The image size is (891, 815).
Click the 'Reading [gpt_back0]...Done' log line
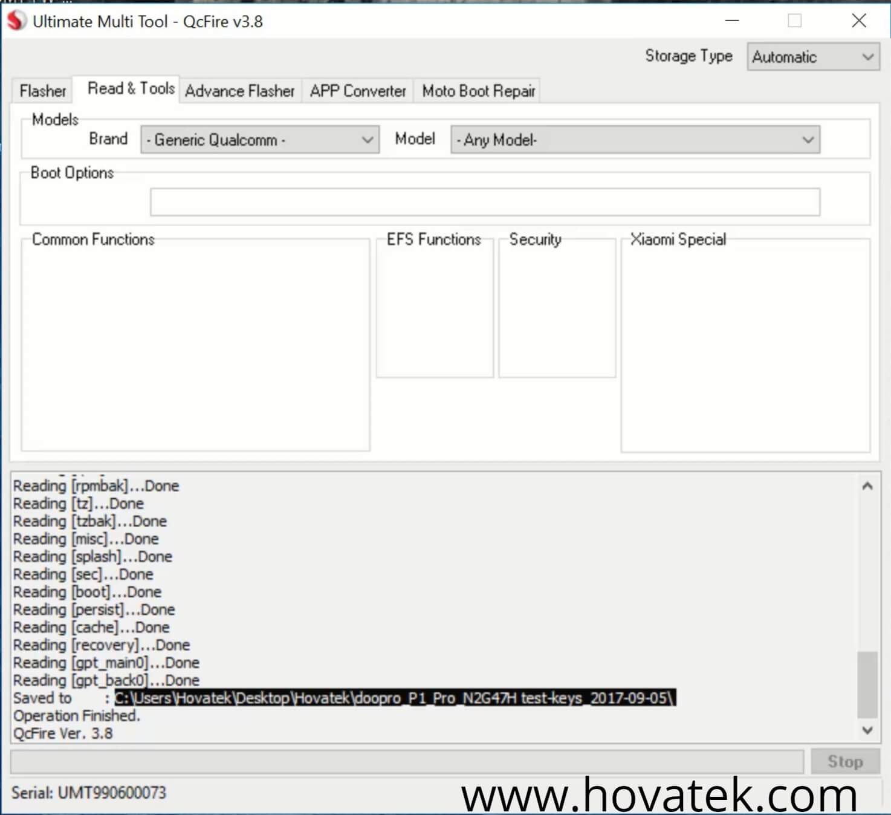pyautogui.click(x=106, y=680)
